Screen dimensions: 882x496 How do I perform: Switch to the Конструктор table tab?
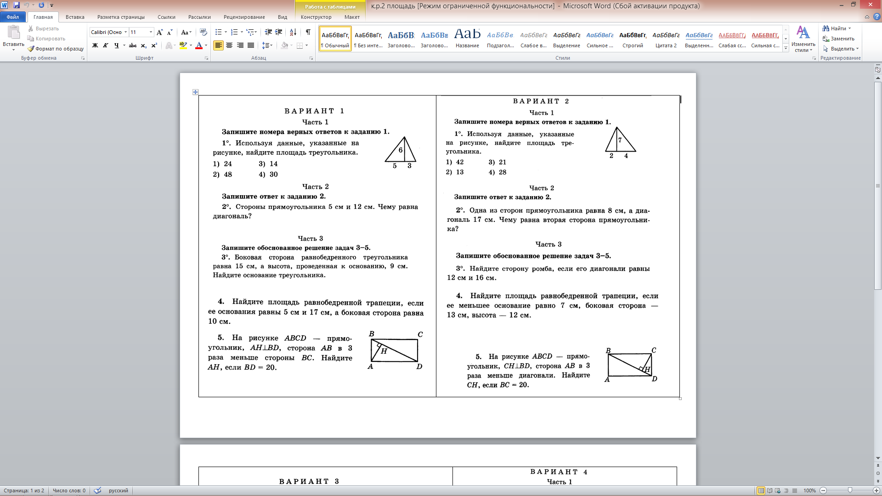click(316, 17)
